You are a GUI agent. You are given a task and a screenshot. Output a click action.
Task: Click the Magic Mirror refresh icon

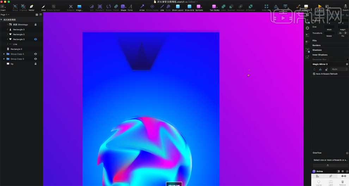(314, 69)
